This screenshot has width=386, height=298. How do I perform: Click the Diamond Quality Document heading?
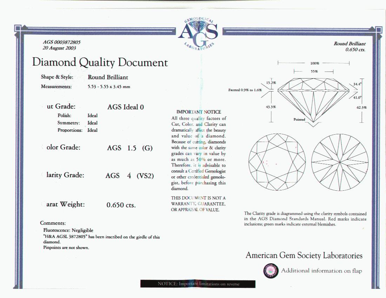tap(100, 62)
